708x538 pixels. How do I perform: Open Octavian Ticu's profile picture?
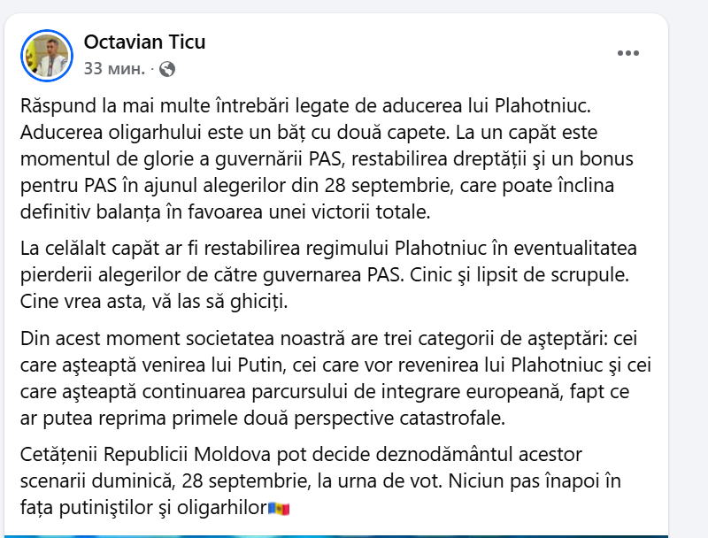[47, 56]
